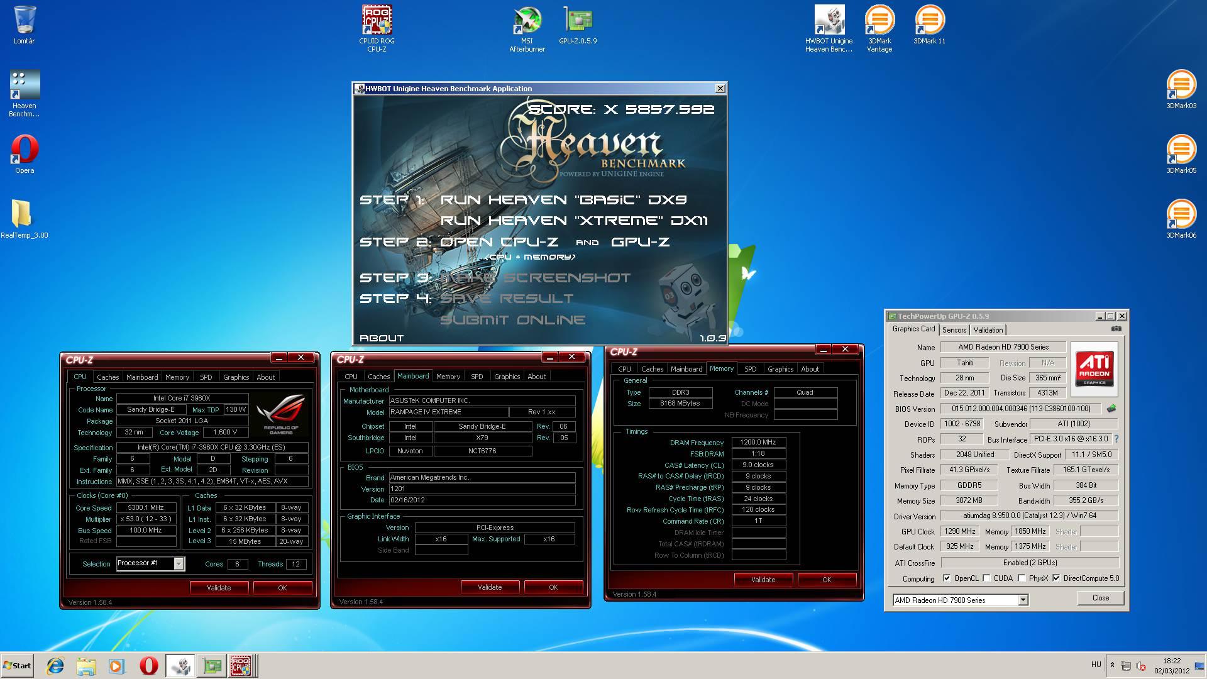Click HU language indicator in taskbar

point(1096,665)
